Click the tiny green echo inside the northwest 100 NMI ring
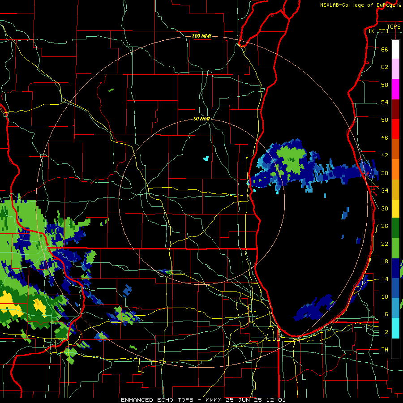The width and height of the screenshot is (403, 403). click(111, 90)
